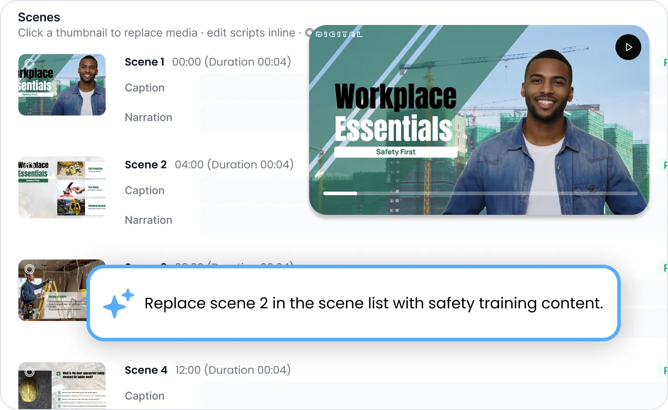Select the Scene 2 thumbnail
Viewport: 668px width, 410px height.
(x=62, y=187)
